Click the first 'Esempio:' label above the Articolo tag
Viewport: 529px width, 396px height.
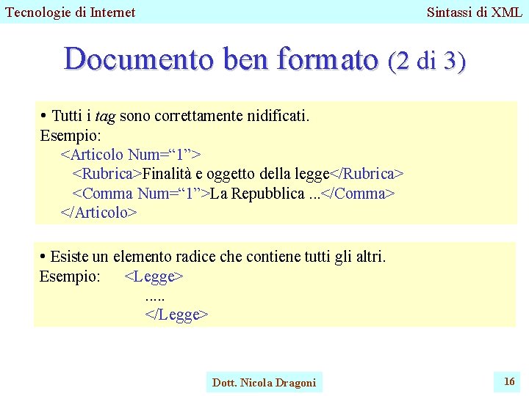coord(71,136)
